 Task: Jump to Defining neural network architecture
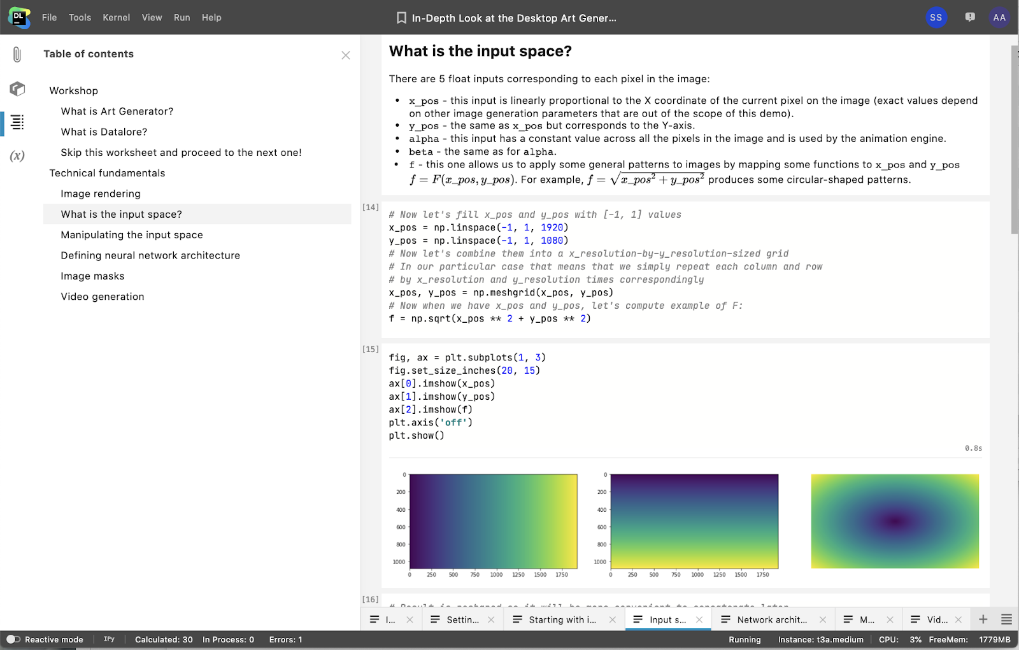tap(150, 255)
